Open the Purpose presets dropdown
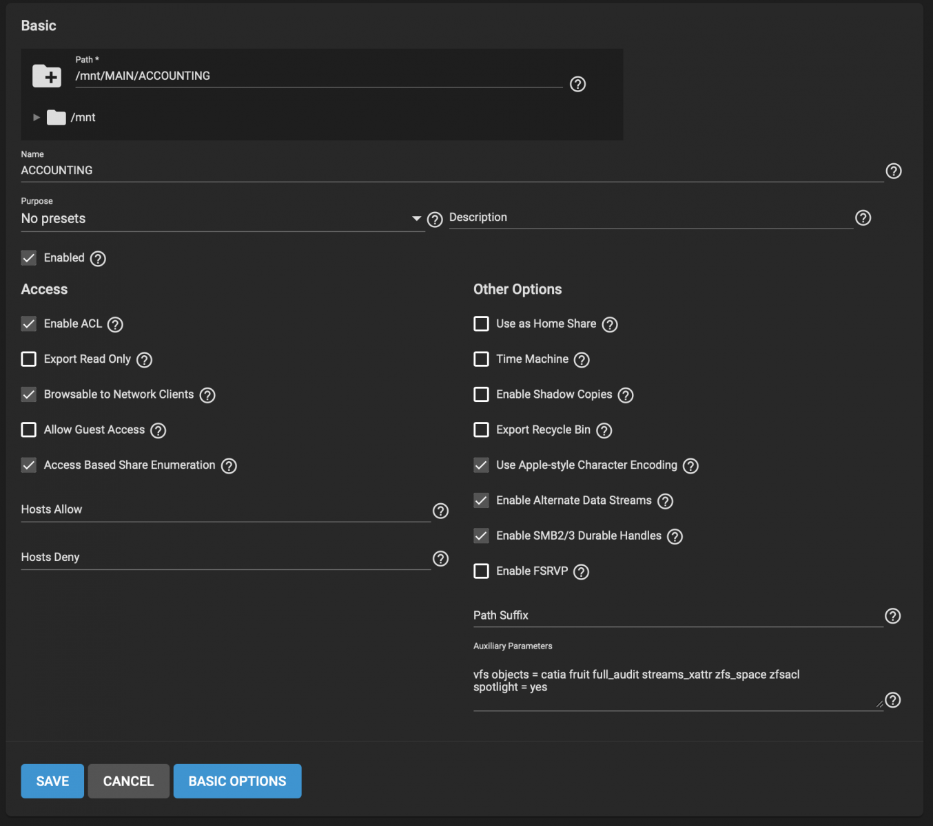Screen dimensions: 933x826 [x=222, y=219]
